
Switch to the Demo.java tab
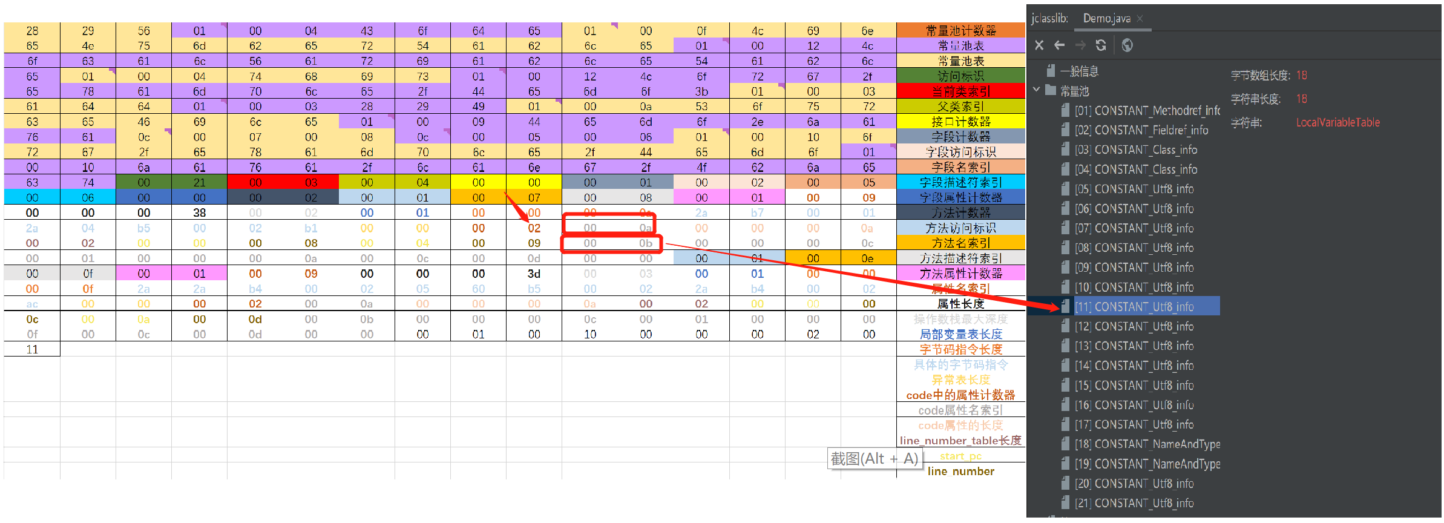tap(1106, 19)
